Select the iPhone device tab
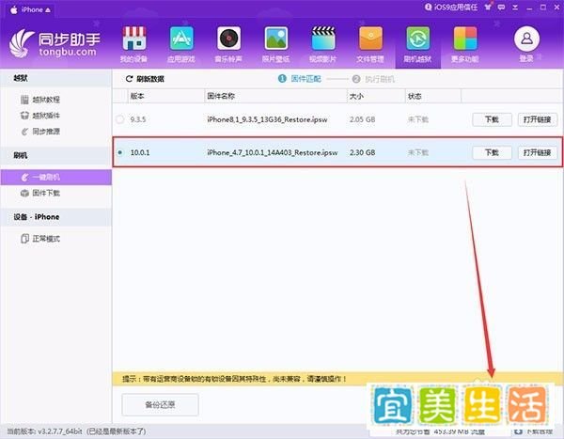Viewport: 564px width, 439px height. [x=30, y=9]
